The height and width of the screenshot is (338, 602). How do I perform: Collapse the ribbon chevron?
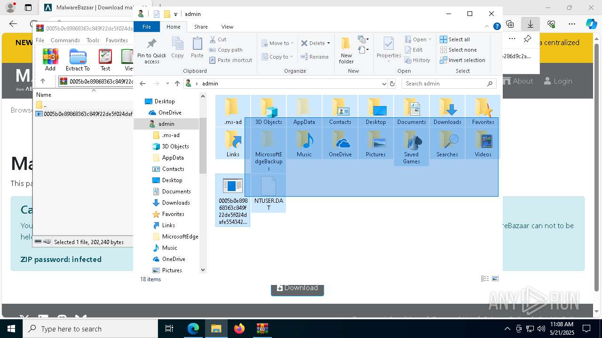[487, 27]
